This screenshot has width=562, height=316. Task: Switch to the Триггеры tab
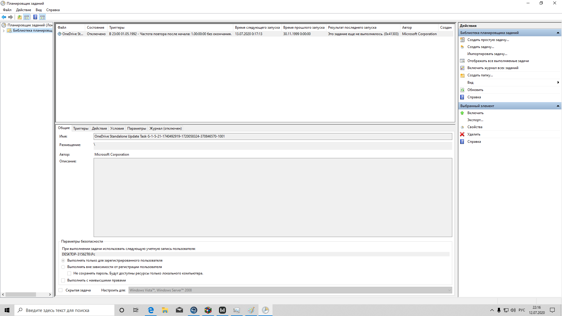(x=81, y=128)
